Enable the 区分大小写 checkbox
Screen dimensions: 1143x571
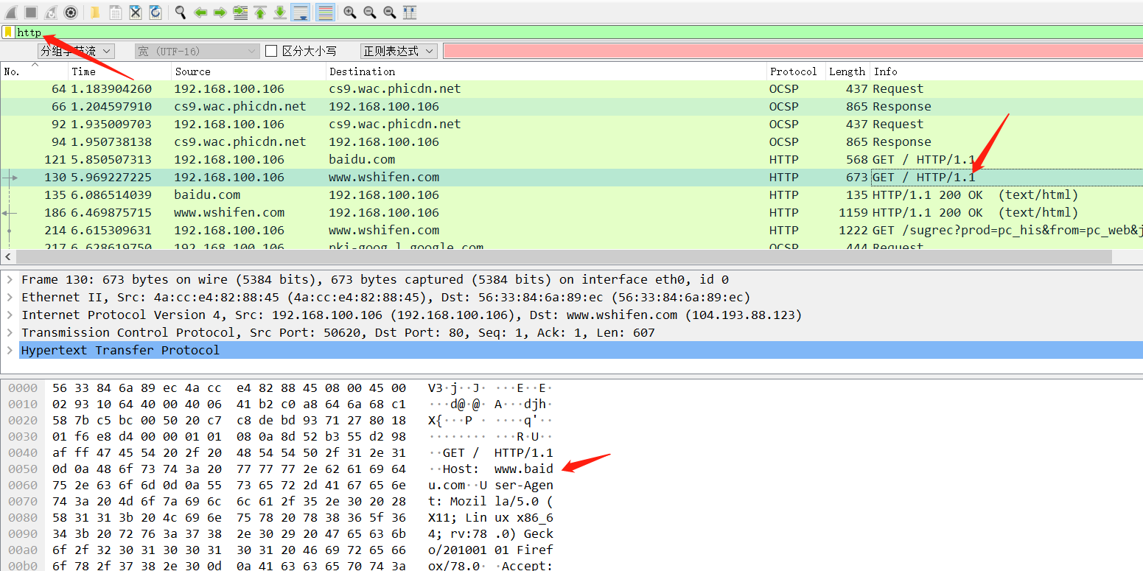[x=271, y=51]
